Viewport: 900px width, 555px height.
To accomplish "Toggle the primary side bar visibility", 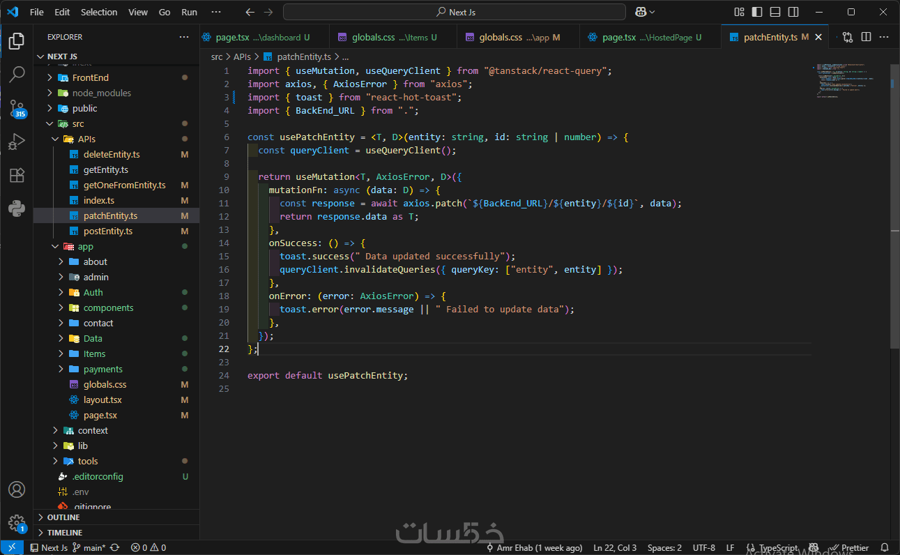I will tap(757, 12).
